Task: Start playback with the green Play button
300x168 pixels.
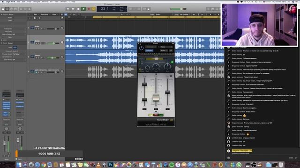Action: (x=83, y=9)
